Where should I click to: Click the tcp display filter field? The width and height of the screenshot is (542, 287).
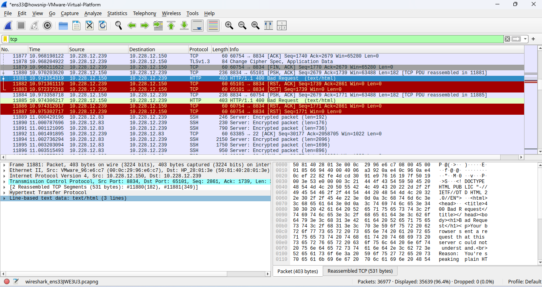256,39
